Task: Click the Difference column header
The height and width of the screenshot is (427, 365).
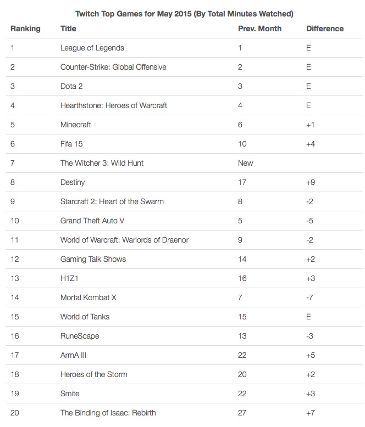Action: pos(324,29)
